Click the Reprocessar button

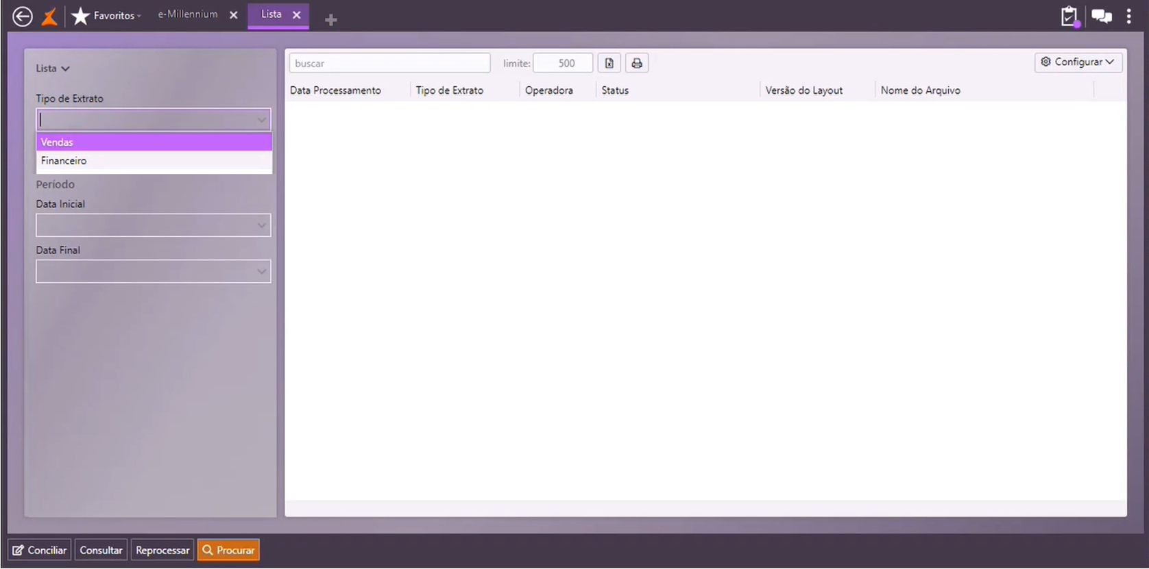coord(162,550)
